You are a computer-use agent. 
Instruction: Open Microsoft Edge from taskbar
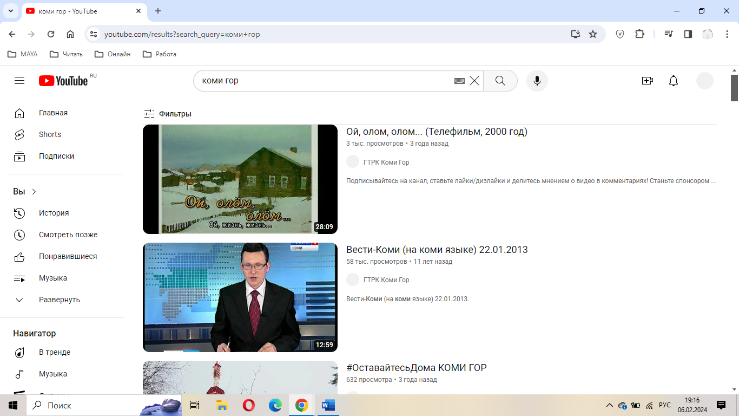275,405
